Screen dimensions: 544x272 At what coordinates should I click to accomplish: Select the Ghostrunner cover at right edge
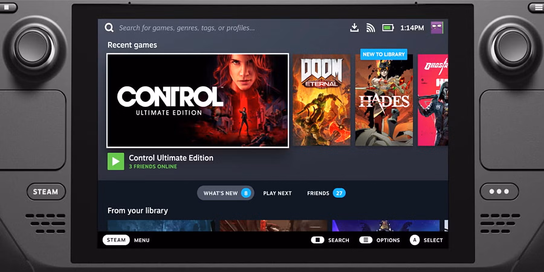pos(433,100)
